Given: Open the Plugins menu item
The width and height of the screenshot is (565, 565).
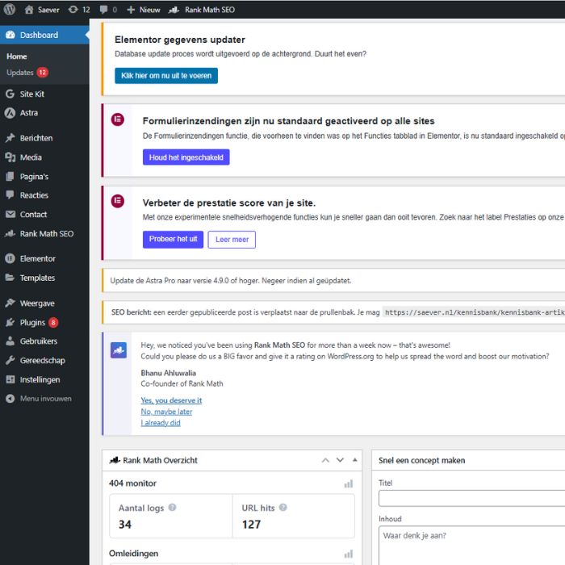Looking at the screenshot, I should pyautogui.click(x=32, y=322).
